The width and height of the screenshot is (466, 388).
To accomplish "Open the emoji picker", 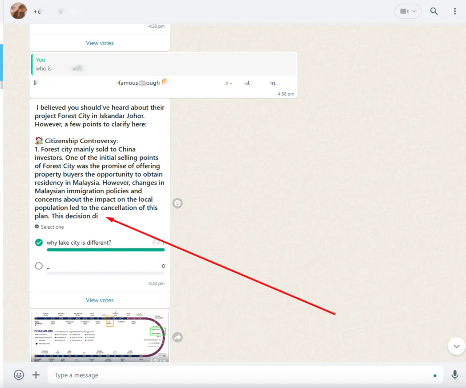I will pyautogui.click(x=19, y=375).
